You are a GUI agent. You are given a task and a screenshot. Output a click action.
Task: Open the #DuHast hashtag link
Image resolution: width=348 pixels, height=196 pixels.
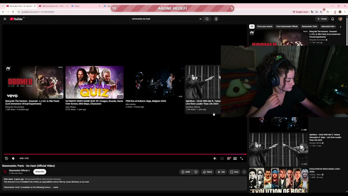(x=57, y=179)
